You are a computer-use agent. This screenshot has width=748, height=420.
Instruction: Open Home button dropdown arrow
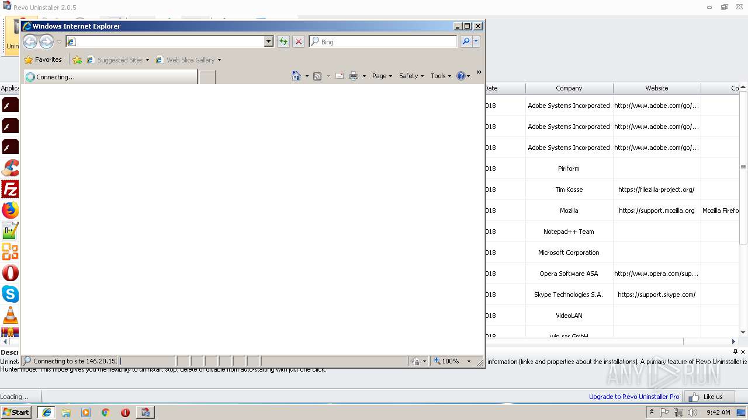tap(307, 76)
